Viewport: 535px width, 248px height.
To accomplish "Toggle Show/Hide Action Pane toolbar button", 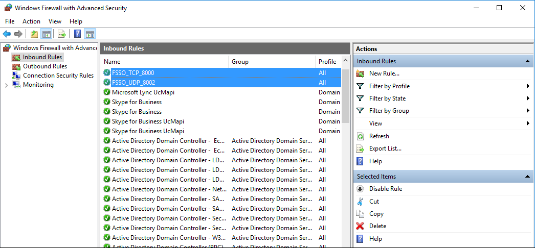I will click(90, 34).
